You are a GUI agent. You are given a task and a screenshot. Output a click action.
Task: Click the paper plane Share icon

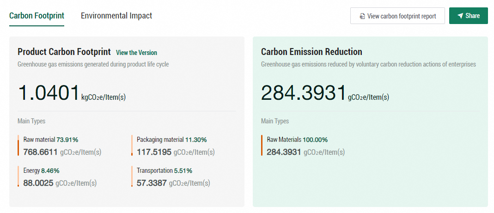460,16
